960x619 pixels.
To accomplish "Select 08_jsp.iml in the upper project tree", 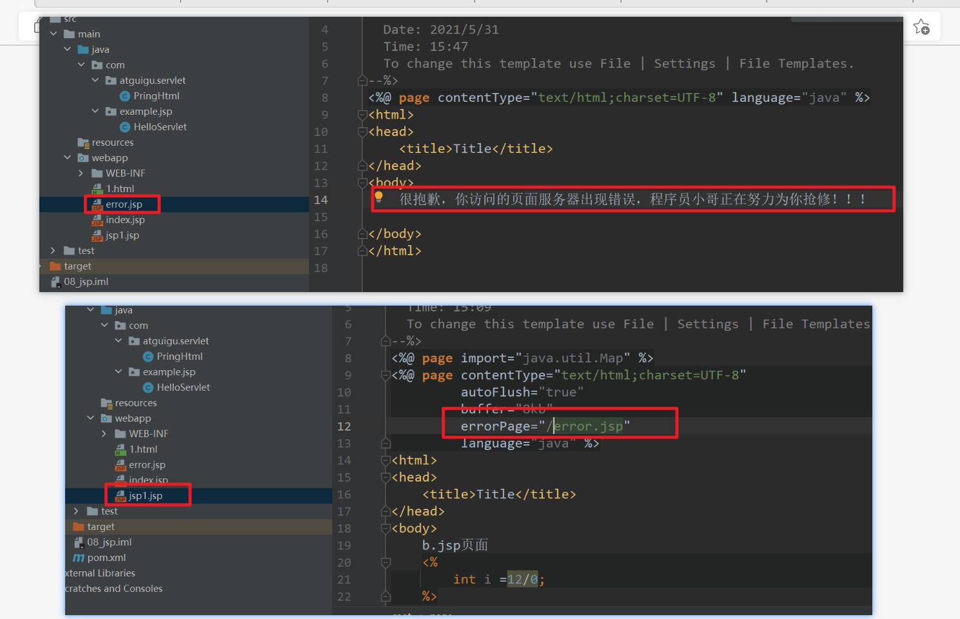I will [86, 282].
